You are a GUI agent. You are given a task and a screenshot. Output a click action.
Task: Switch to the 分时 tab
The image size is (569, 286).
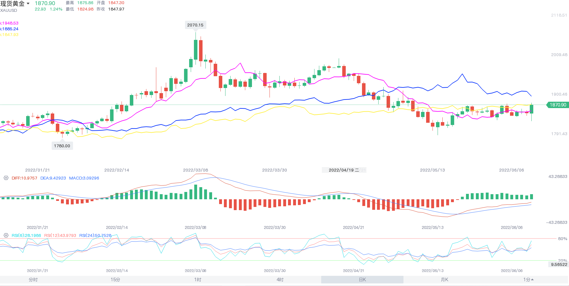pos(33,280)
